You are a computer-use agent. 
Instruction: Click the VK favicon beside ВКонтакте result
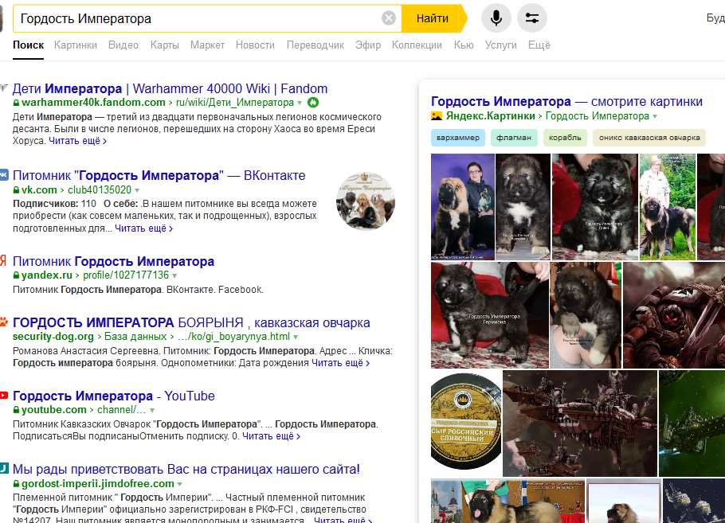[x=4, y=174]
